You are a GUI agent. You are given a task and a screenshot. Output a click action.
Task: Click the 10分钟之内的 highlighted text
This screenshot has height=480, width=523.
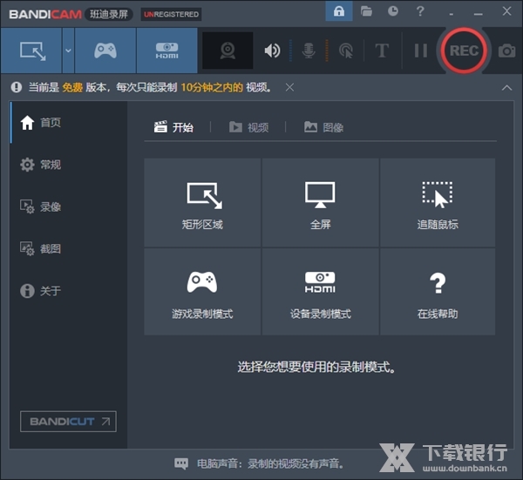coord(212,87)
